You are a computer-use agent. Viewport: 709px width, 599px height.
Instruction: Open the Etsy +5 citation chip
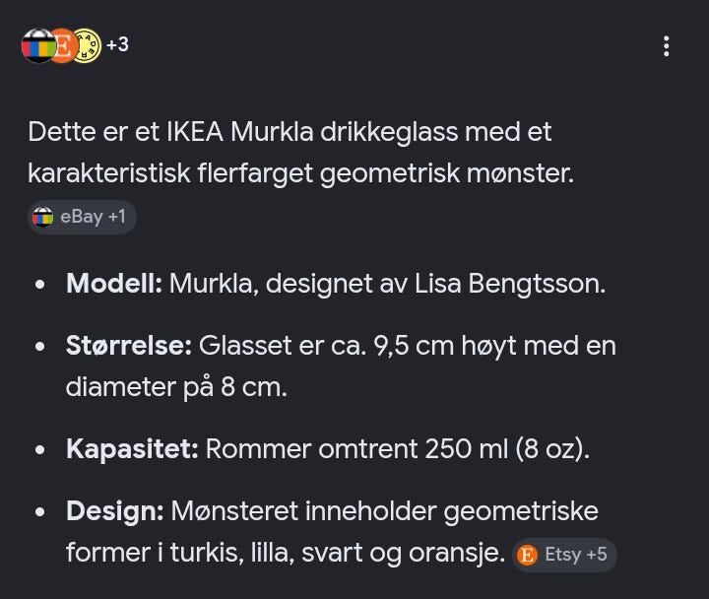564,555
